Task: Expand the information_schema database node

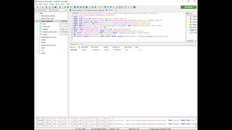Action: point(37,16)
